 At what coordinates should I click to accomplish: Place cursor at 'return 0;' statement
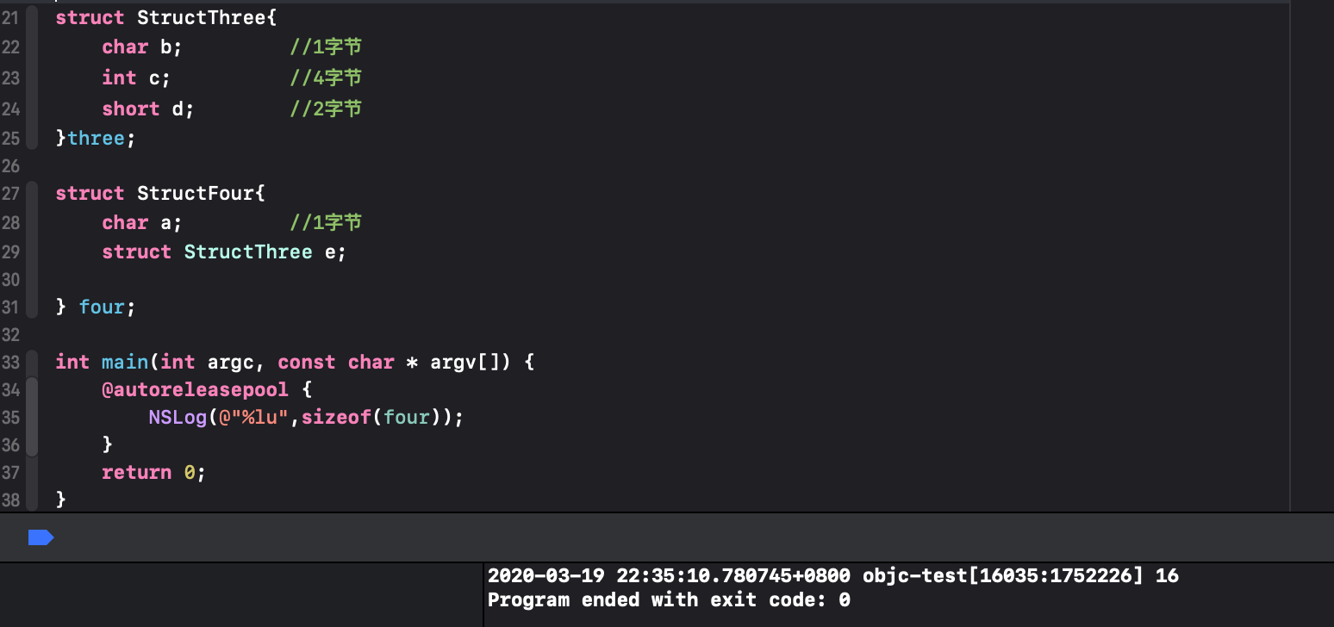click(x=154, y=472)
